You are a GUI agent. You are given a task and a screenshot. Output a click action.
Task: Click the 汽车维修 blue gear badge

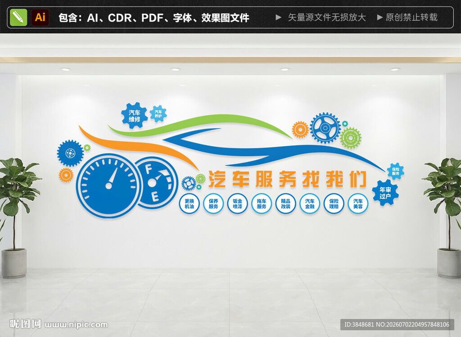[134, 116]
